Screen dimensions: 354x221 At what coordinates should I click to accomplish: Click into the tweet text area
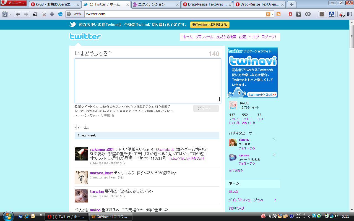click(x=148, y=81)
